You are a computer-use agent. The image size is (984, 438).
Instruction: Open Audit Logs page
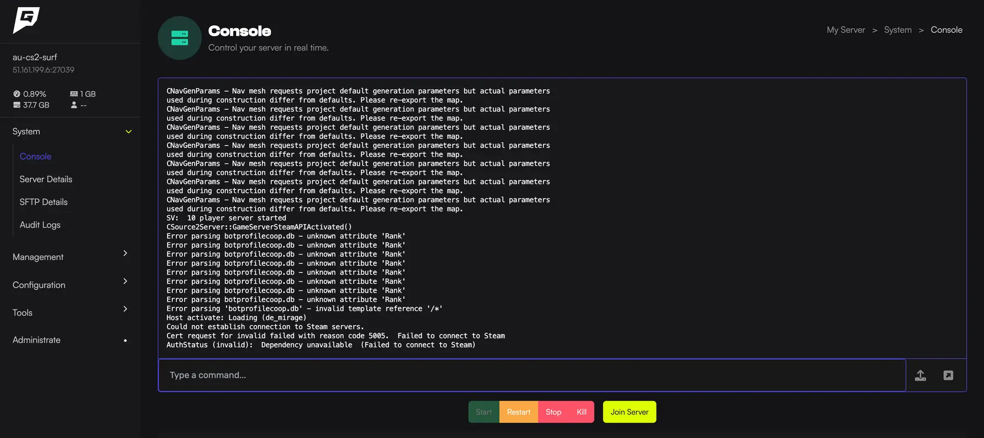[40, 225]
